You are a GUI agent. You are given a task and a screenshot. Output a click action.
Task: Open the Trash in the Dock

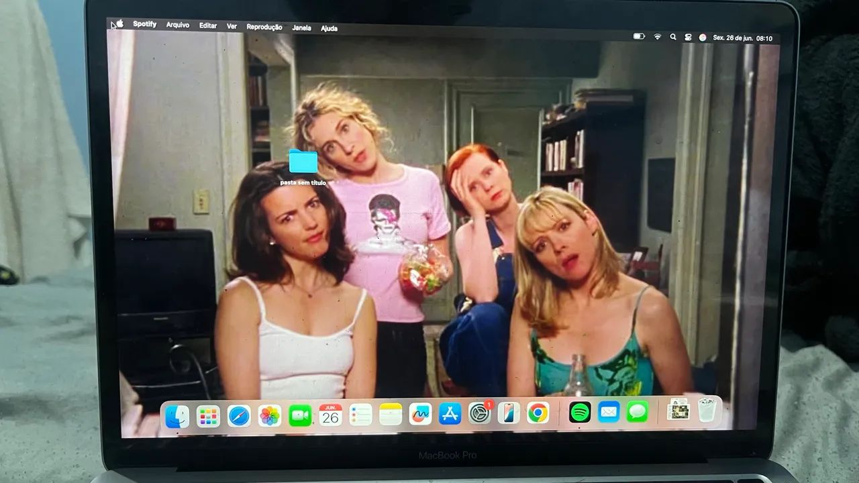pyautogui.click(x=707, y=409)
